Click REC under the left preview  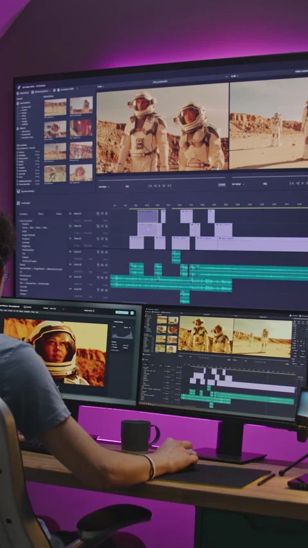[127, 186]
